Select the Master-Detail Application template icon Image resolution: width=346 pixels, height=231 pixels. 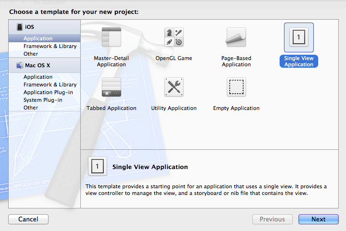(111, 37)
